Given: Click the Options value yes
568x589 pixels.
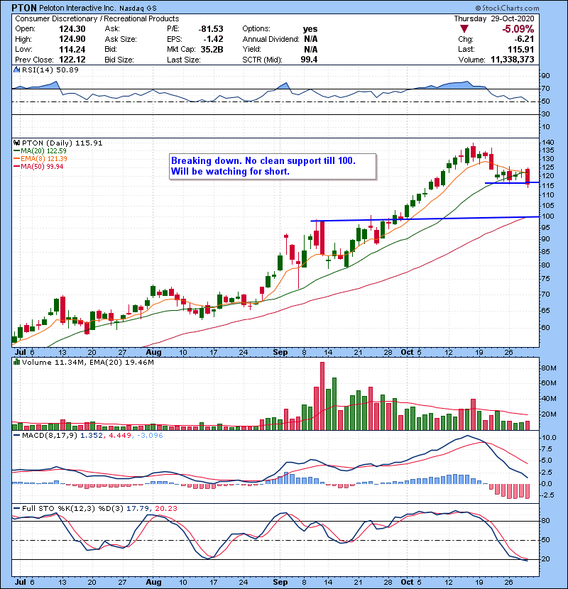Looking at the screenshot, I should (310, 29).
